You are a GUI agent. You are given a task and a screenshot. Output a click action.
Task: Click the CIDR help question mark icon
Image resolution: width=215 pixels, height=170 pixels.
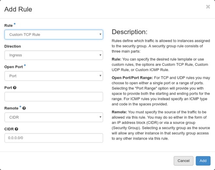point(16,129)
